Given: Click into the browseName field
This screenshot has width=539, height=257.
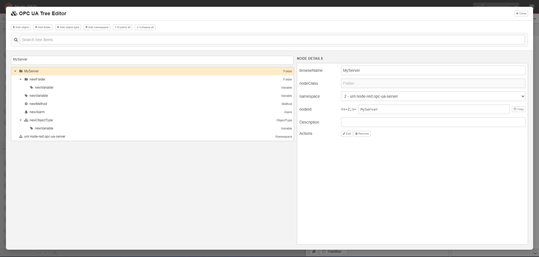Looking at the screenshot, I should (x=433, y=70).
